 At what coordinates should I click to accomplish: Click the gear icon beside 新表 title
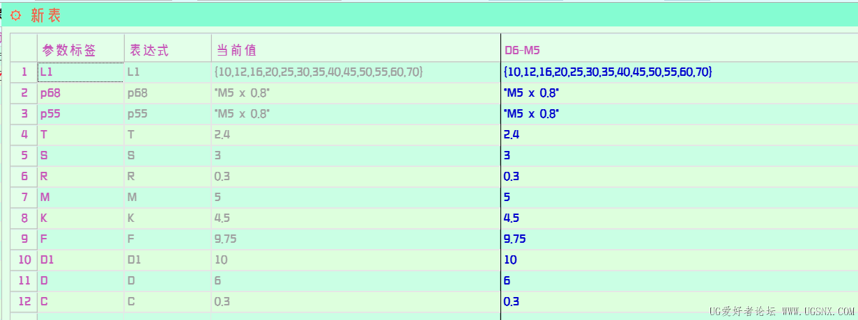click(x=15, y=15)
